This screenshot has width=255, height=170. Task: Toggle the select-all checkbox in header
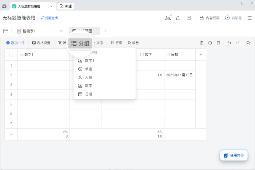[x=11, y=55]
